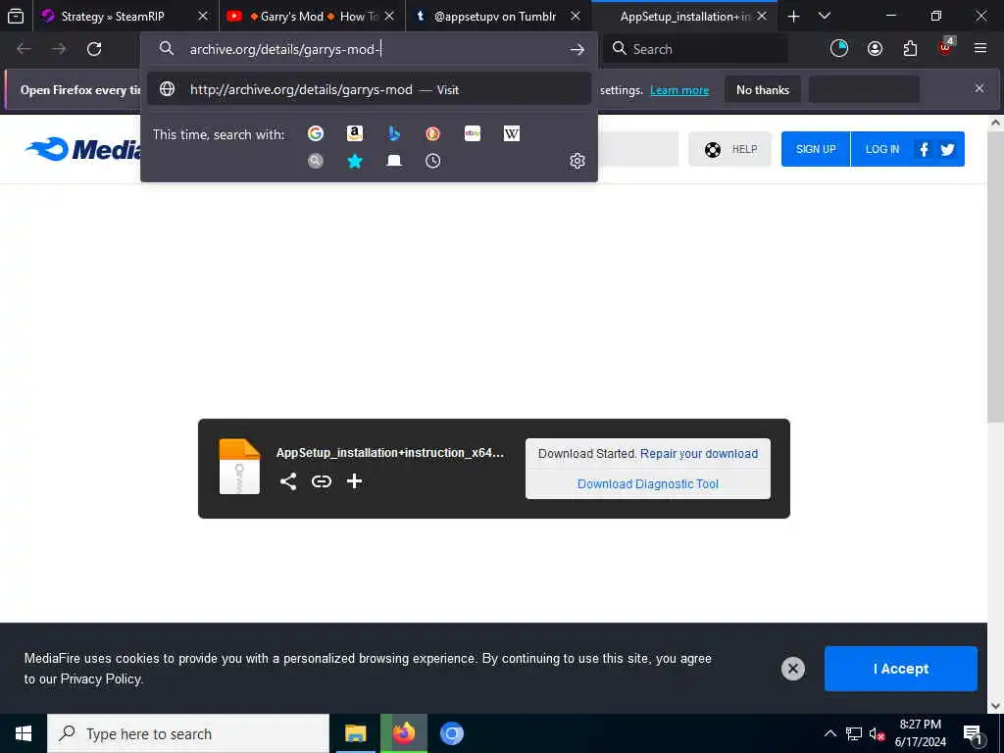Visit the archive.org/details/garrys-mod suggestion
Viewport: 1004px width, 753px height.
tap(369, 89)
